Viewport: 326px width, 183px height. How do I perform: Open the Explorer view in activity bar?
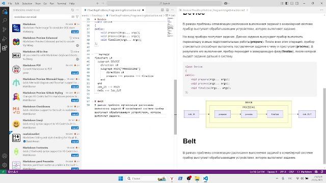coord(5,11)
